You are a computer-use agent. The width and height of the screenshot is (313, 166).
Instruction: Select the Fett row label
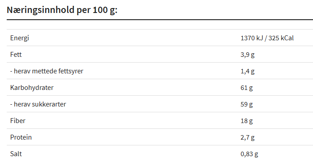(x=16, y=54)
